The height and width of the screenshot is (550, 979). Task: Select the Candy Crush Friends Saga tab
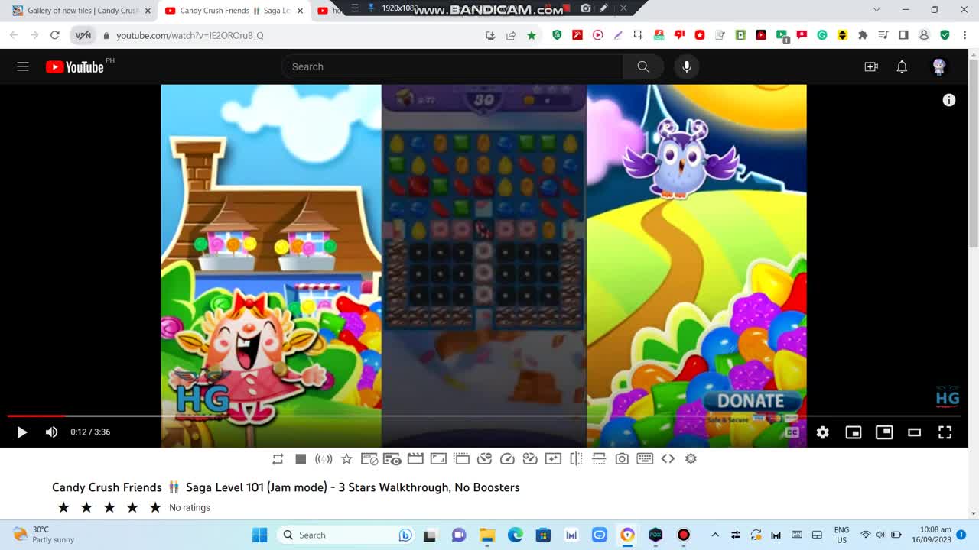click(x=234, y=11)
